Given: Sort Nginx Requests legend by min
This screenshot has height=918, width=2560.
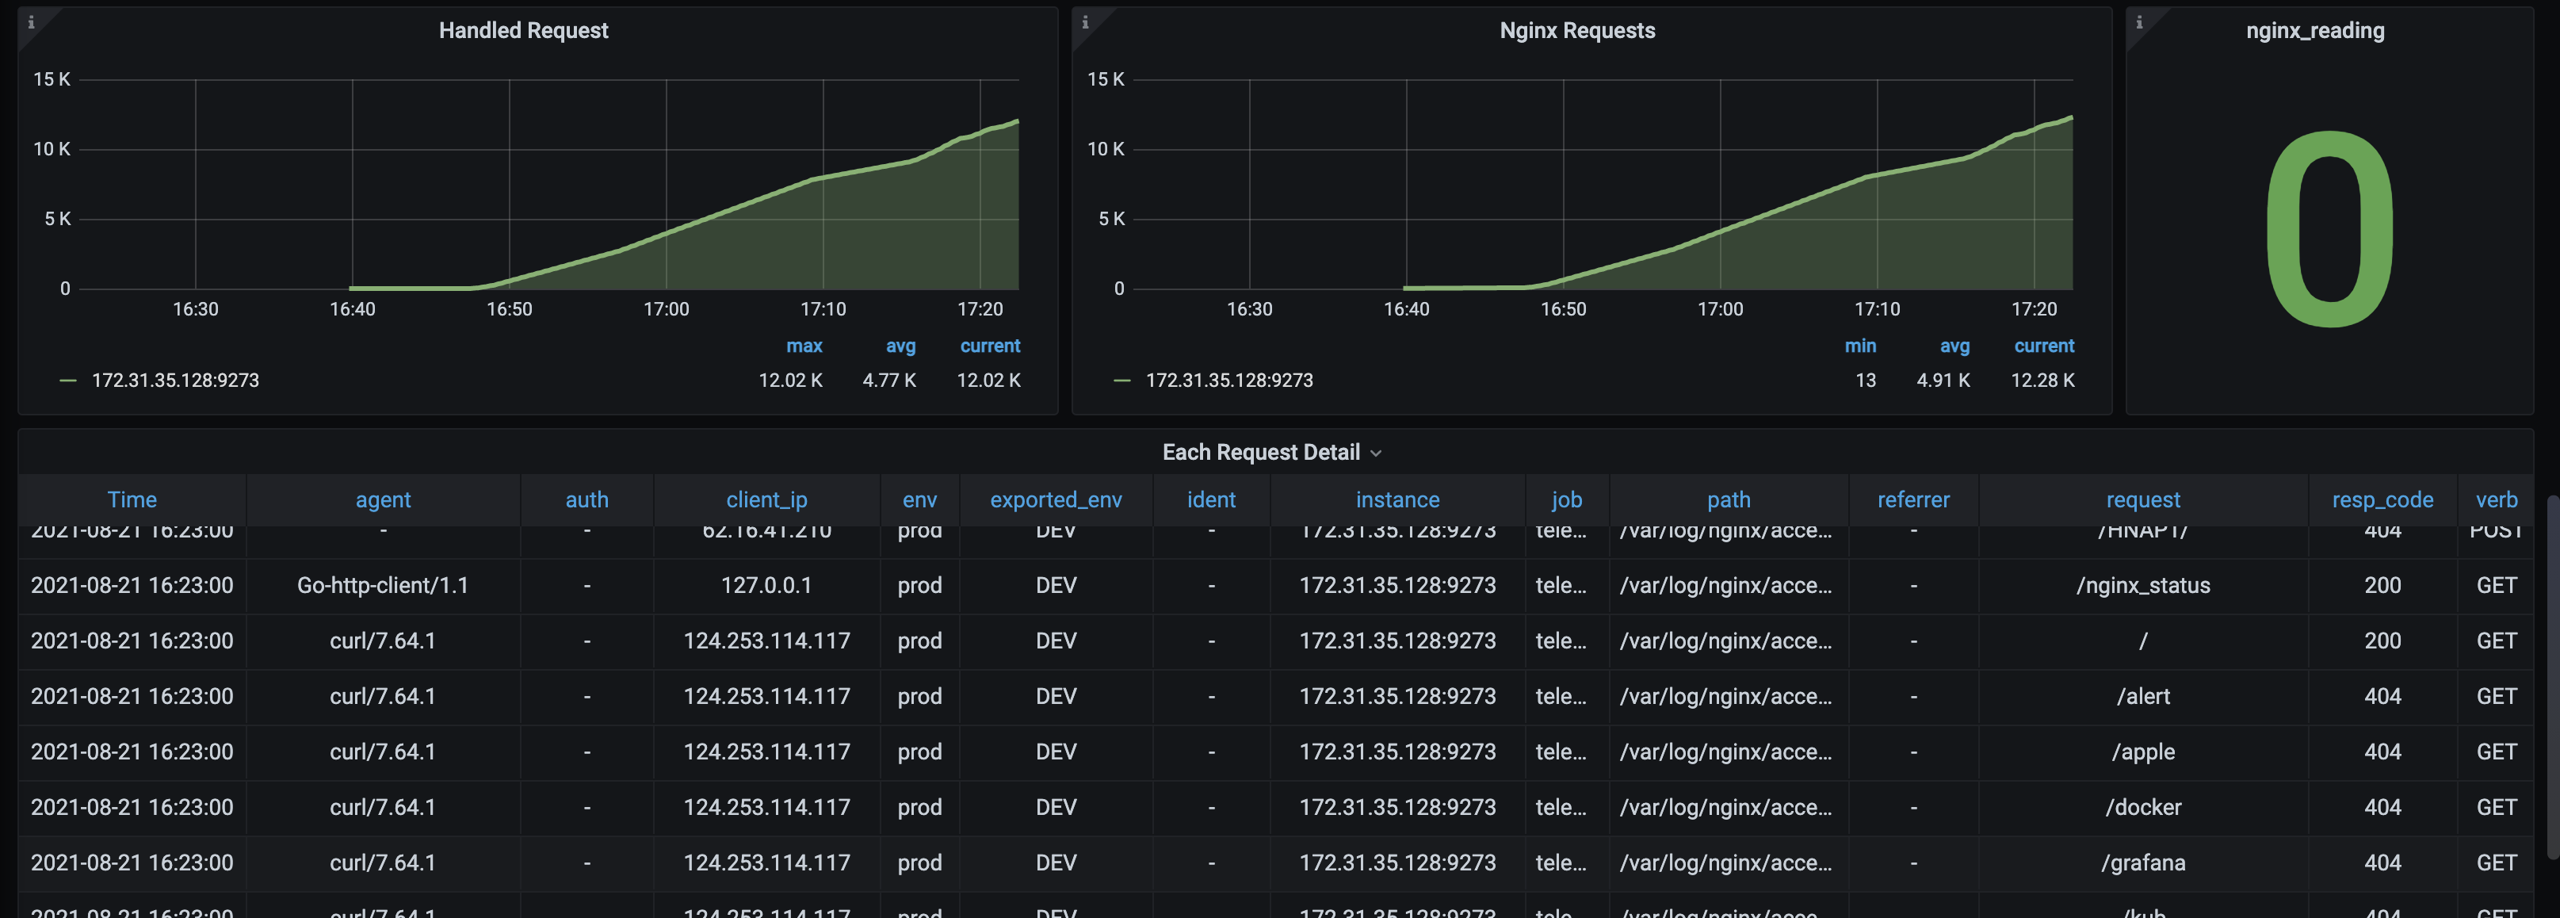Looking at the screenshot, I should 1859,346.
